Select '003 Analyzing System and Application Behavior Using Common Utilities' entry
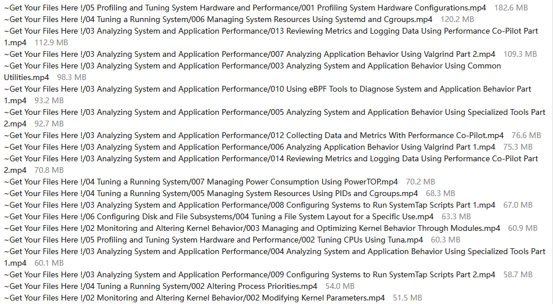Viewport: 553px width, 304px height. 252,71
